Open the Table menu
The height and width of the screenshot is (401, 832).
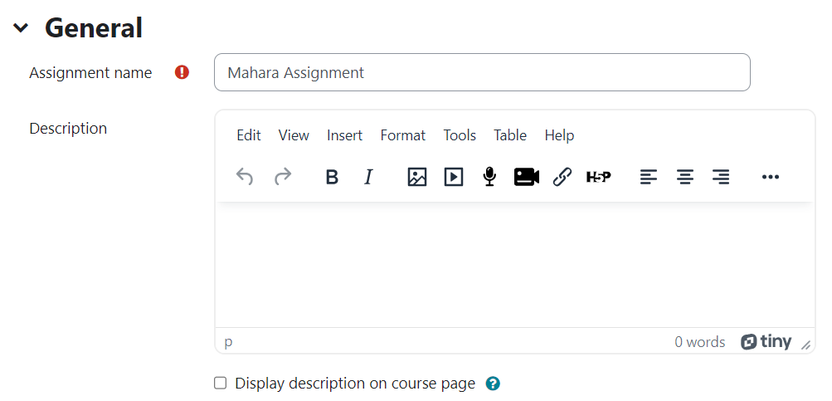[510, 135]
